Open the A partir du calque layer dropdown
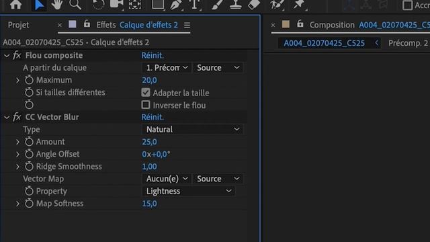This screenshot has width=430, height=242. [x=167, y=68]
